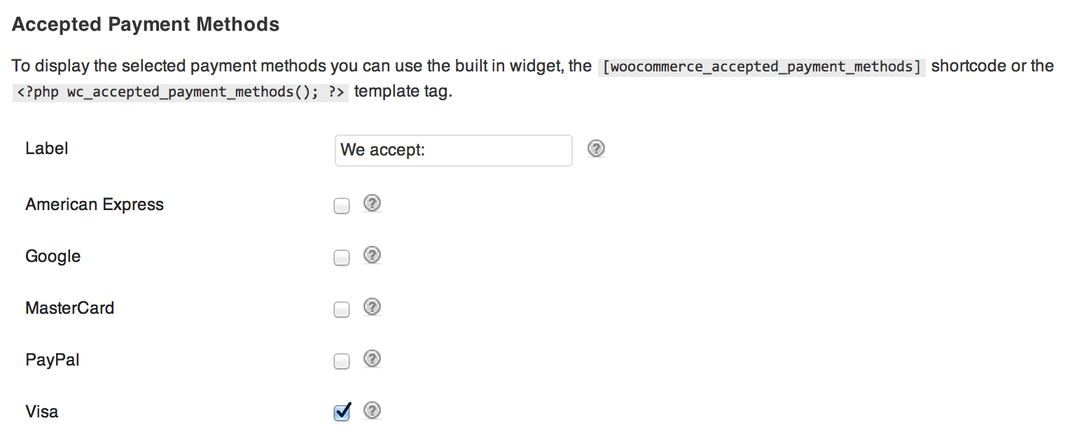
Task: Click the 'Visa' option label text
Action: point(42,412)
